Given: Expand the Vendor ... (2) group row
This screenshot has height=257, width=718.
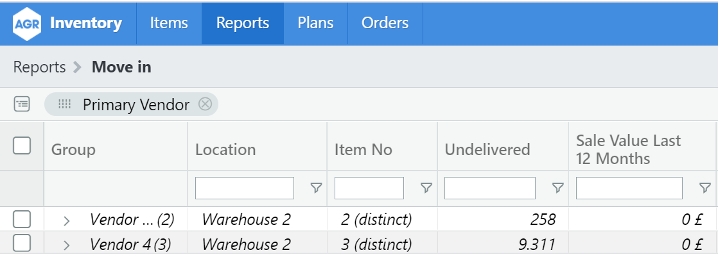Looking at the screenshot, I should click(x=66, y=220).
